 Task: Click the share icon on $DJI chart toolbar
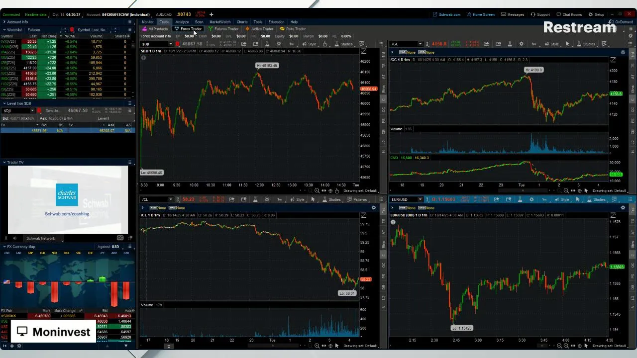pos(244,44)
